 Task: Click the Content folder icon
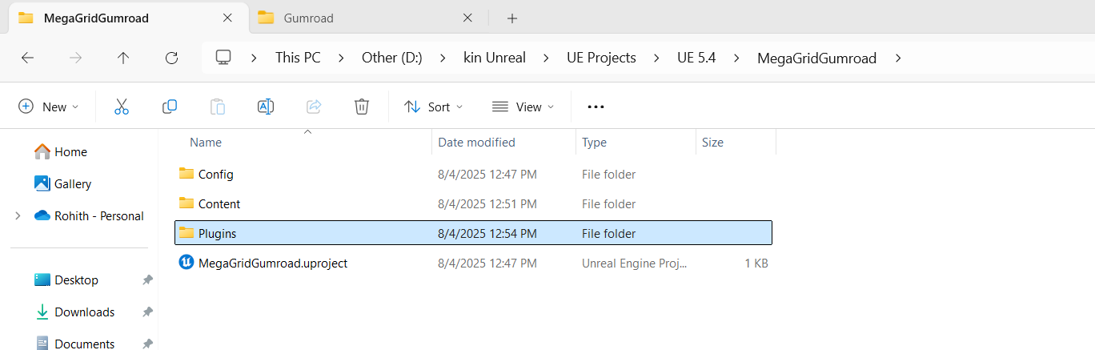point(187,203)
